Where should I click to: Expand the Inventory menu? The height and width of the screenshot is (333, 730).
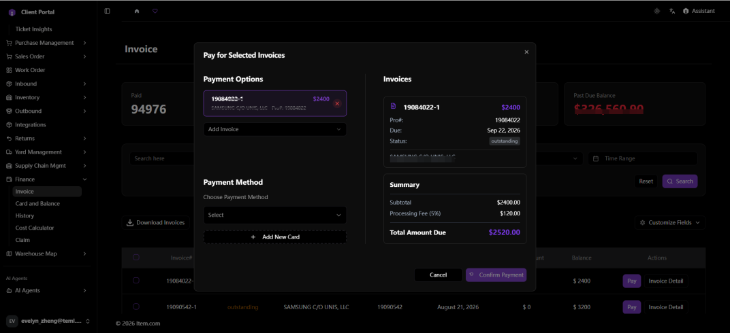coord(46,98)
